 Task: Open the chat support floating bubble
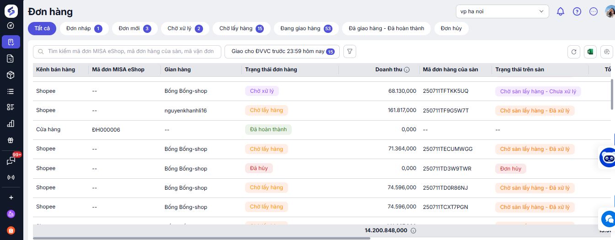pos(608,218)
